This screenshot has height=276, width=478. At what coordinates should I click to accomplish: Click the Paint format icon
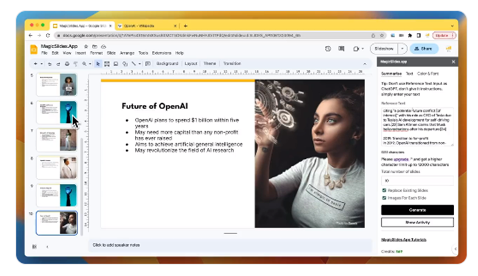point(75,63)
